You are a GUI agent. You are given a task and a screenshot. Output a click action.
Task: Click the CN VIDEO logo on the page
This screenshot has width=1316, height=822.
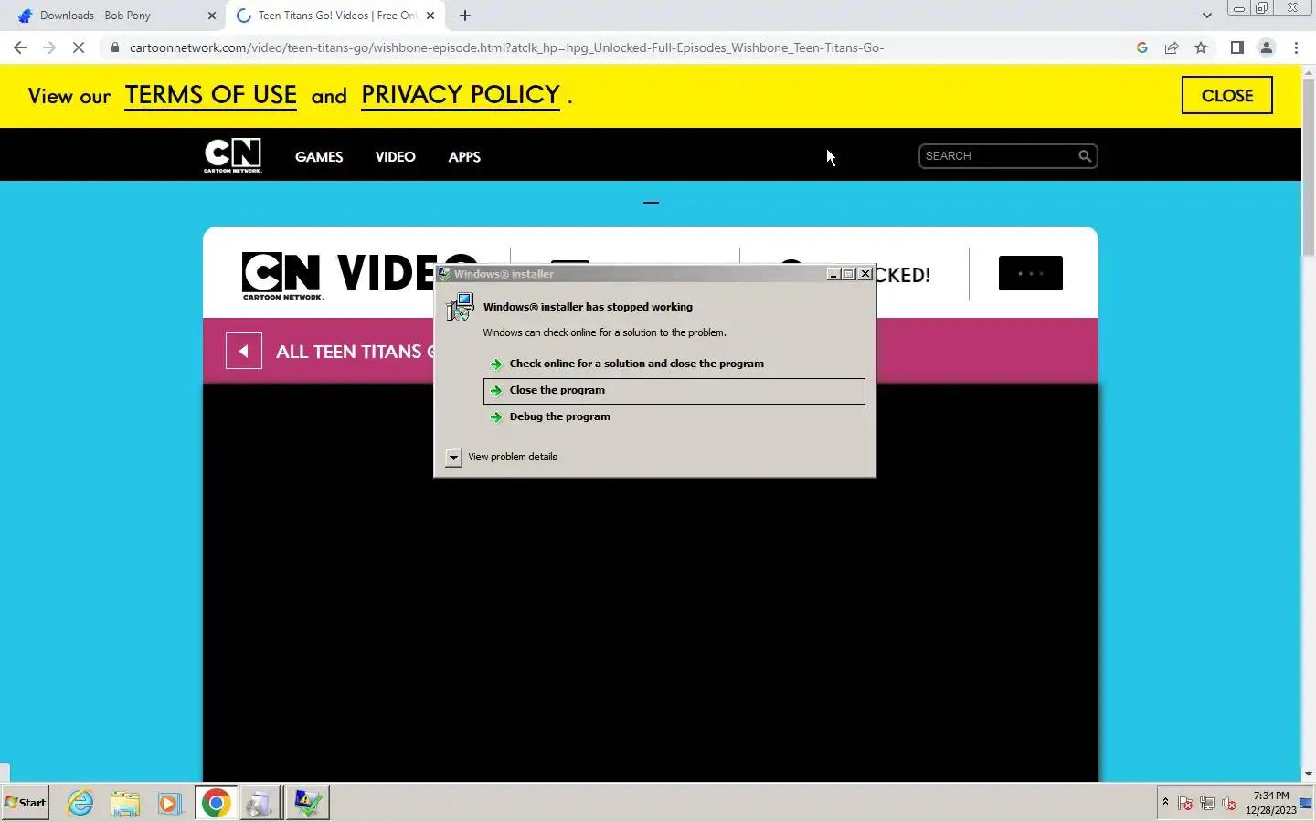click(338, 274)
